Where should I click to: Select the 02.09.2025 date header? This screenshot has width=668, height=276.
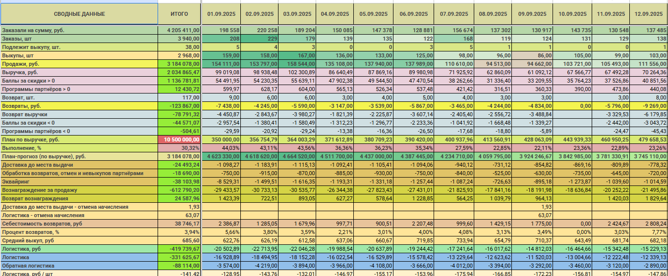[259, 14]
